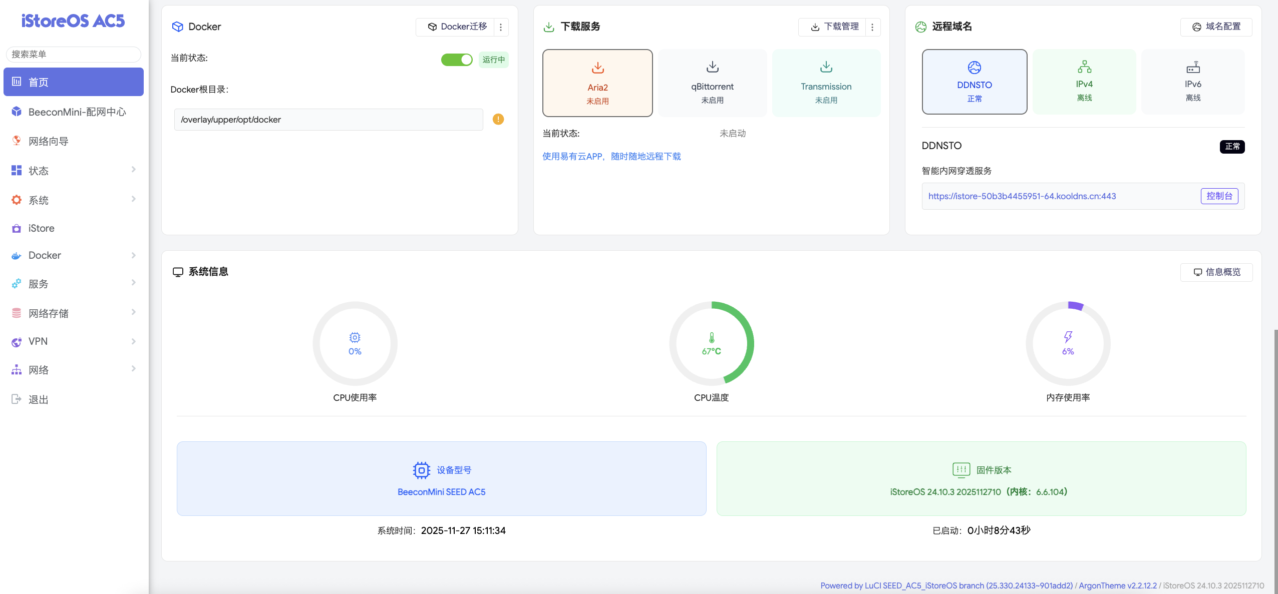Click the qBittorrent download icon

(x=712, y=67)
